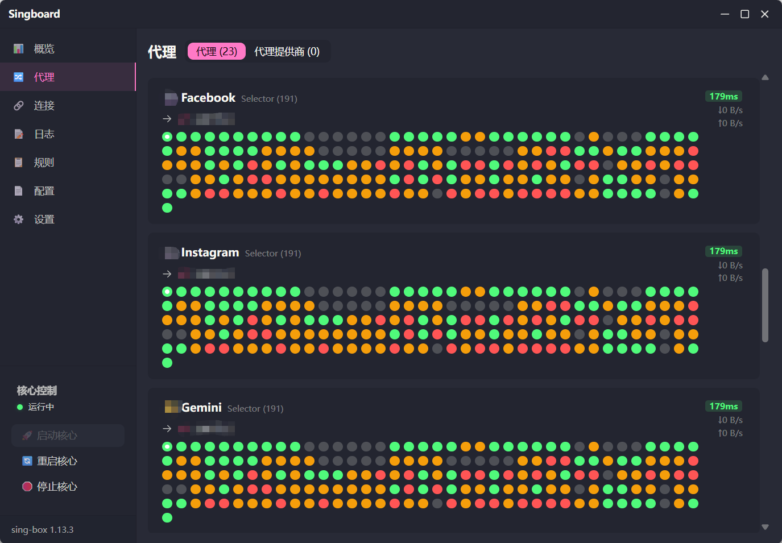
Task: Open 设置 settings page
Action: pyautogui.click(x=68, y=219)
